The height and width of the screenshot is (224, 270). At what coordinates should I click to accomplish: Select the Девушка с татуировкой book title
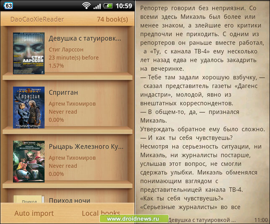[x=85, y=39]
